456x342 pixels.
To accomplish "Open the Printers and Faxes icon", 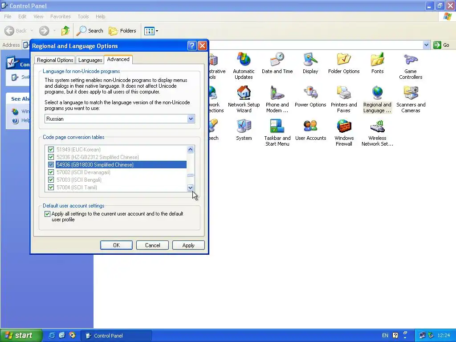I will [344, 99].
